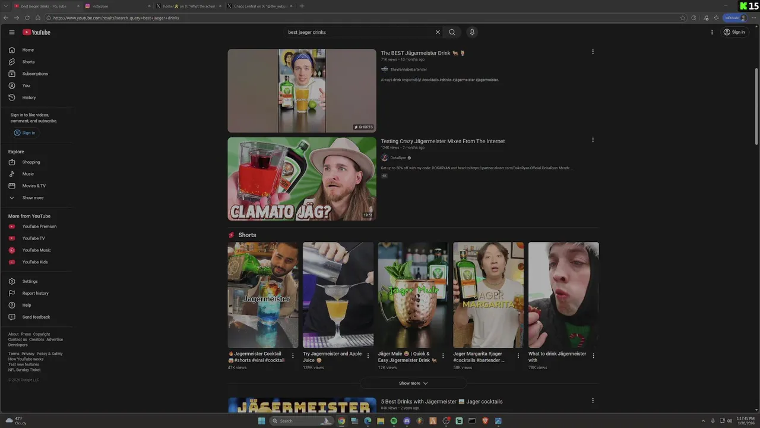Viewport: 760px width, 428px height.
Task: Open YouTube Kids link
Action: click(x=36, y=262)
